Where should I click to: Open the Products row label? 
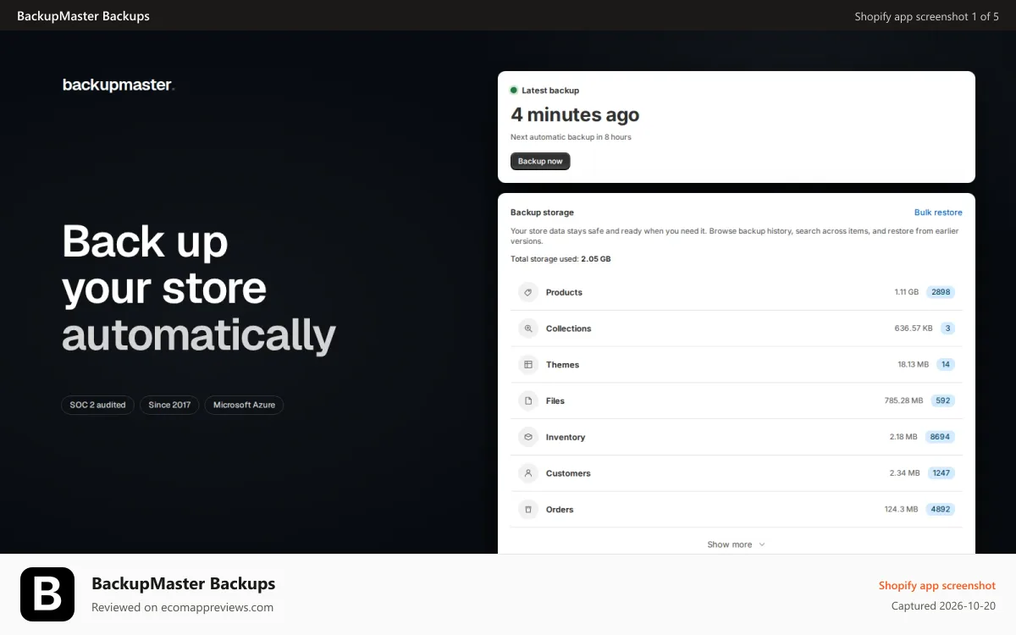pos(564,292)
